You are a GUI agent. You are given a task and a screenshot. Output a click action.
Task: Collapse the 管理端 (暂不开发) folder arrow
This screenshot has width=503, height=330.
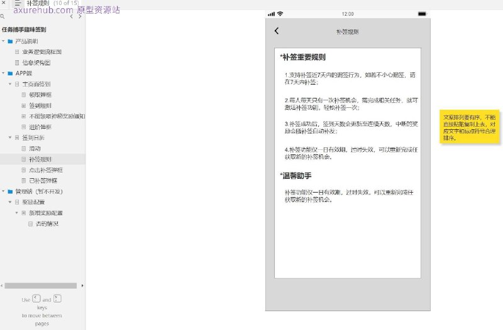3,191
